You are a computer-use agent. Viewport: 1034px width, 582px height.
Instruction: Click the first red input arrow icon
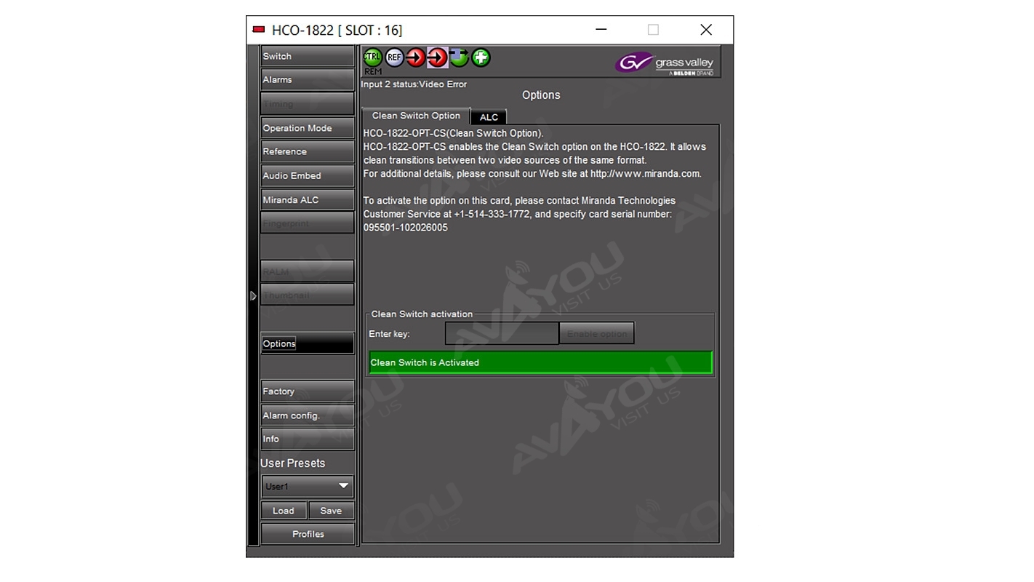[415, 57]
